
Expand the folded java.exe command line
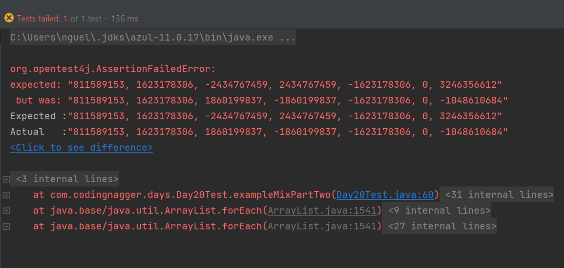(x=153, y=37)
